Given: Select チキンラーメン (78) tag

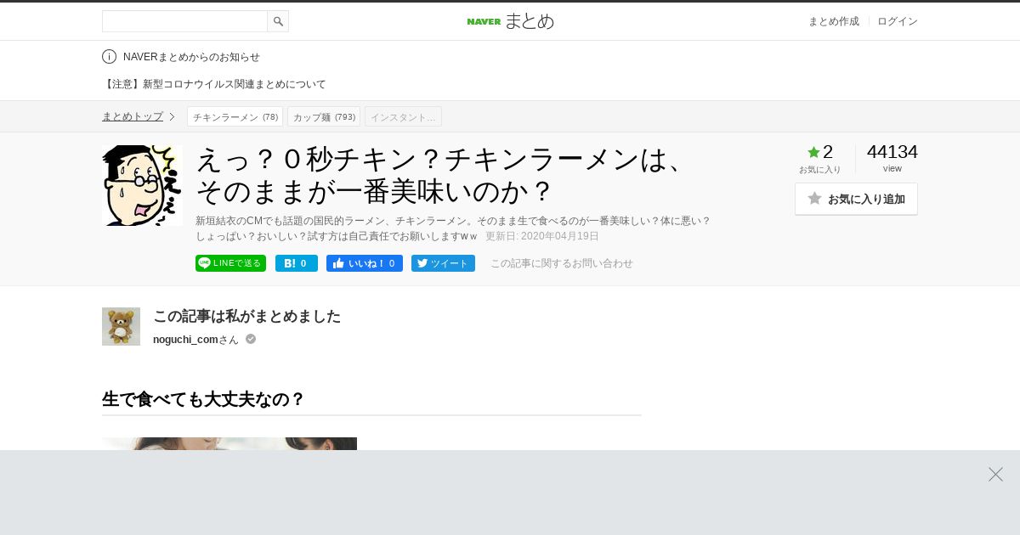Looking at the screenshot, I should (235, 116).
